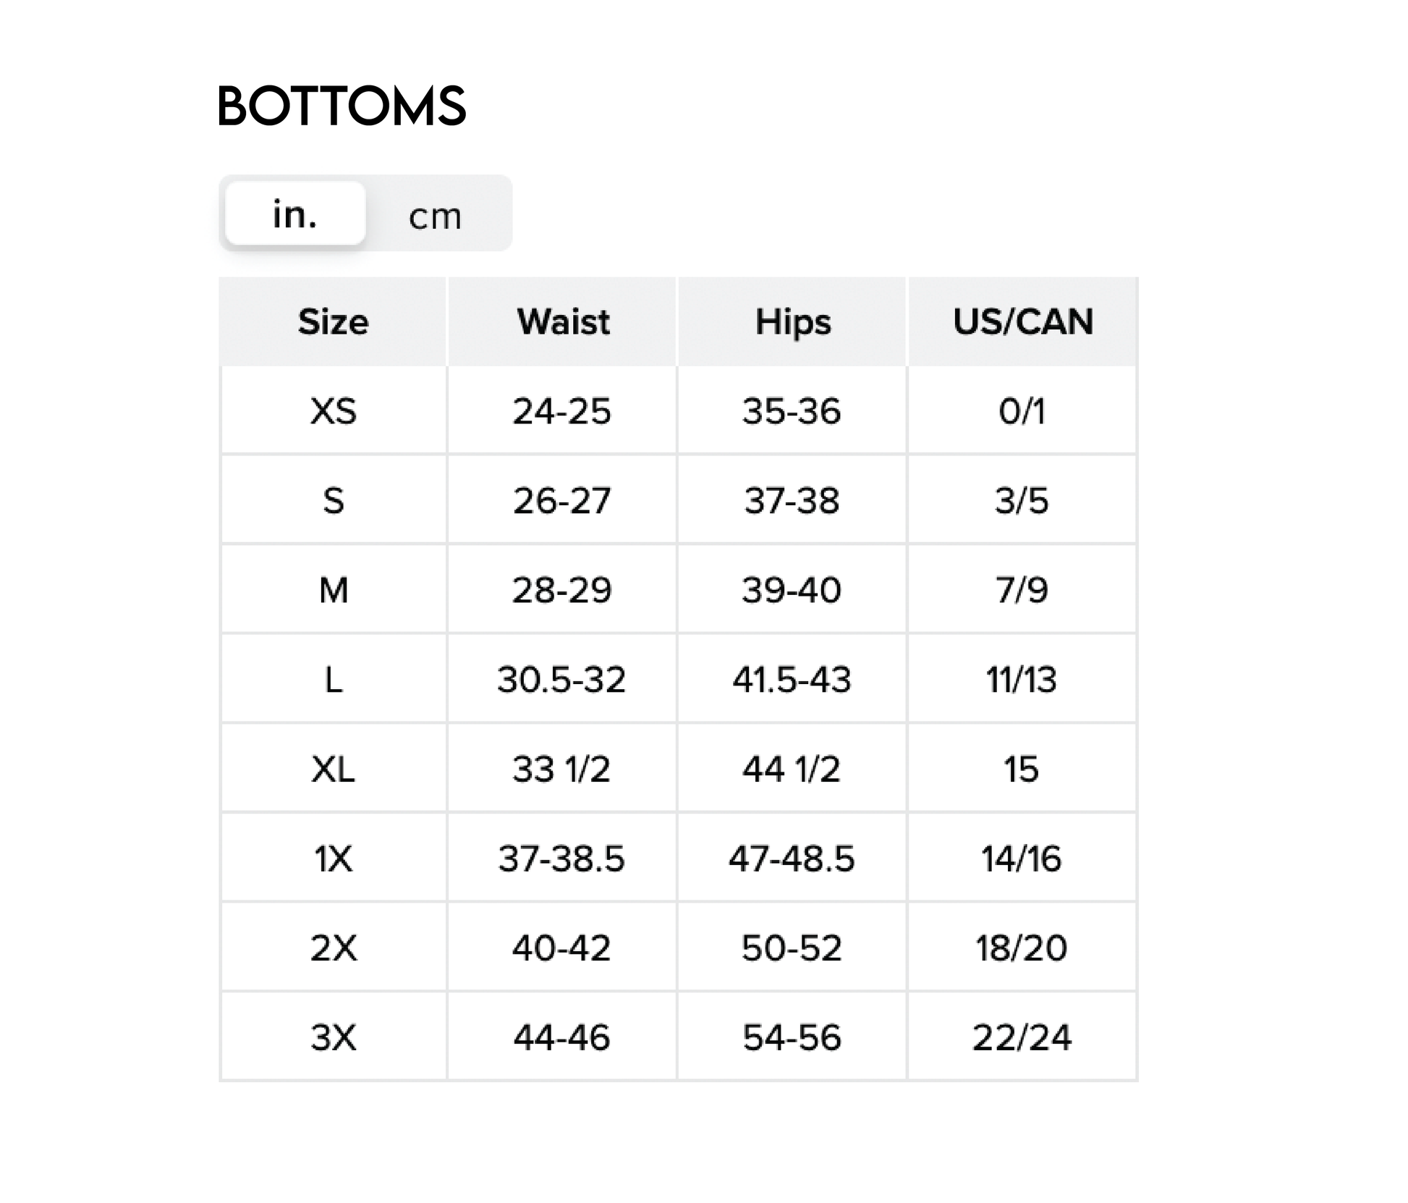Click the BOTTOMS heading

pyautogui.click(x=342, y=106)
